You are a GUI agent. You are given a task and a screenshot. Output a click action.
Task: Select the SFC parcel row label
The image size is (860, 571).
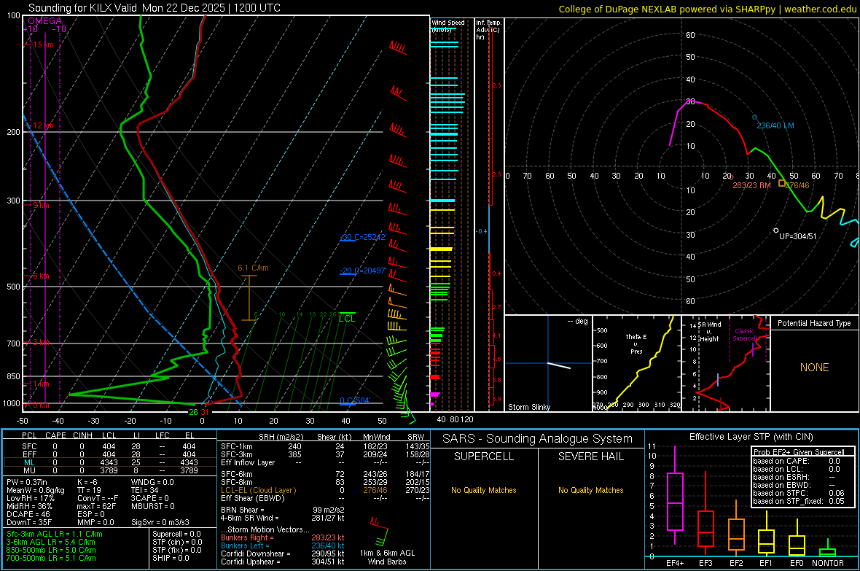[29, 446]
